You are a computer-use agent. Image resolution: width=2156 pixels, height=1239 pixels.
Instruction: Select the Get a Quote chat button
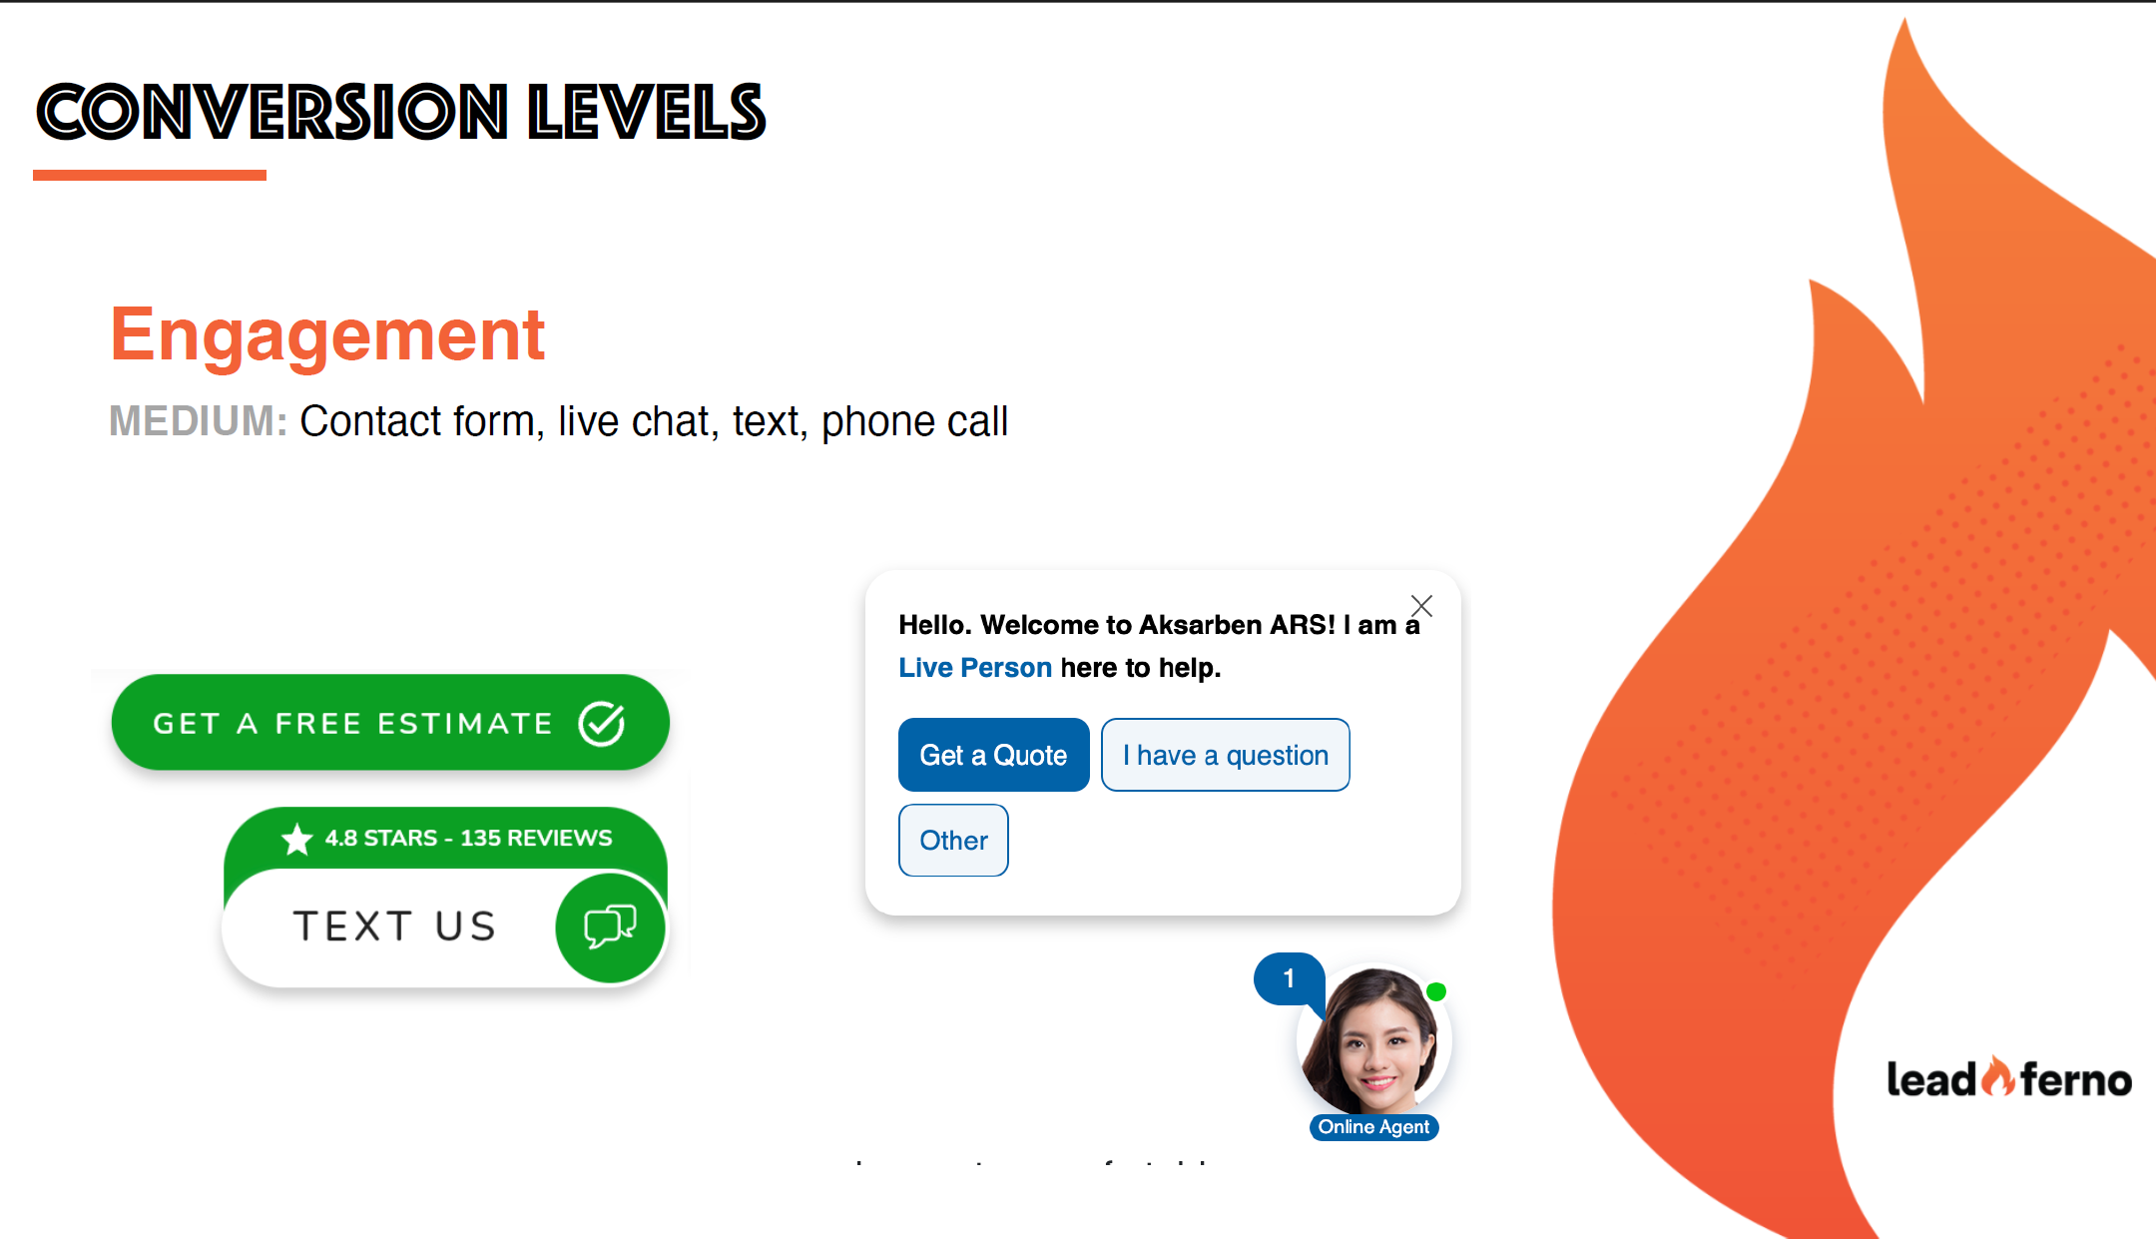tap(992, 755)
